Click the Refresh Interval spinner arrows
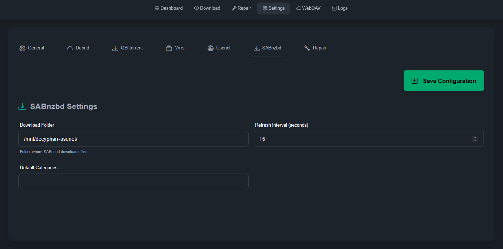The width and height of the screenshot is (503, 249). pyautogui.click(x=475, y=139)
